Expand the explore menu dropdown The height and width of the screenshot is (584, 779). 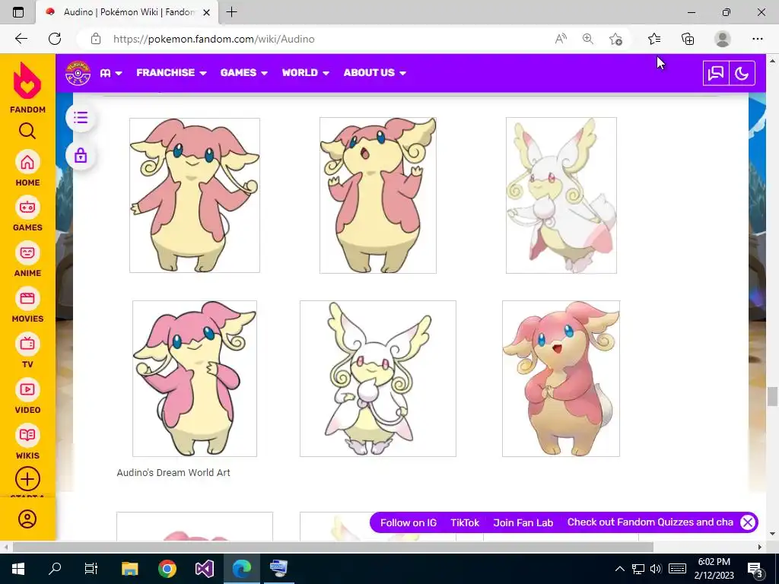(x=111, y=73)
